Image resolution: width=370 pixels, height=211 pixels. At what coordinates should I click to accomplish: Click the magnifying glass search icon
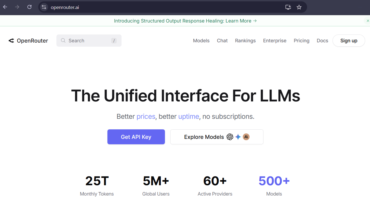click(63, 41)
